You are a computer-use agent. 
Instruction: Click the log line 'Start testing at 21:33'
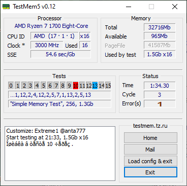(47, 137)
